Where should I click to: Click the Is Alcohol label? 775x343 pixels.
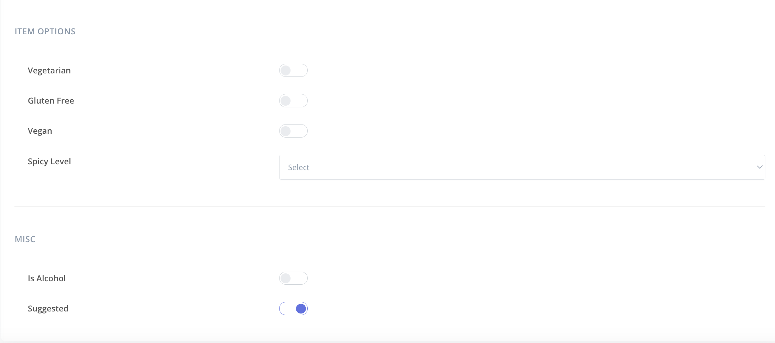[47, 278]
